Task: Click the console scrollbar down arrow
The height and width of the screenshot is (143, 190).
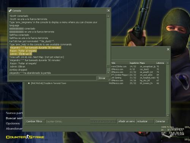Action: pyautogui.click(x=108, y=72)
